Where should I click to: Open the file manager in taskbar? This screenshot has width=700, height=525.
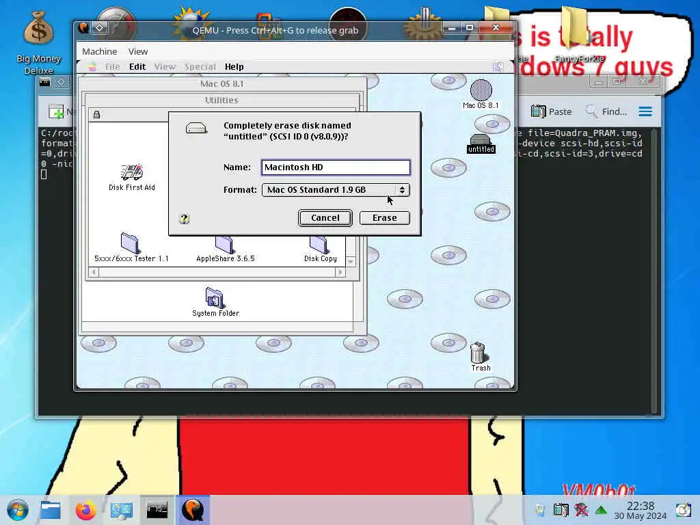(51, 510)
